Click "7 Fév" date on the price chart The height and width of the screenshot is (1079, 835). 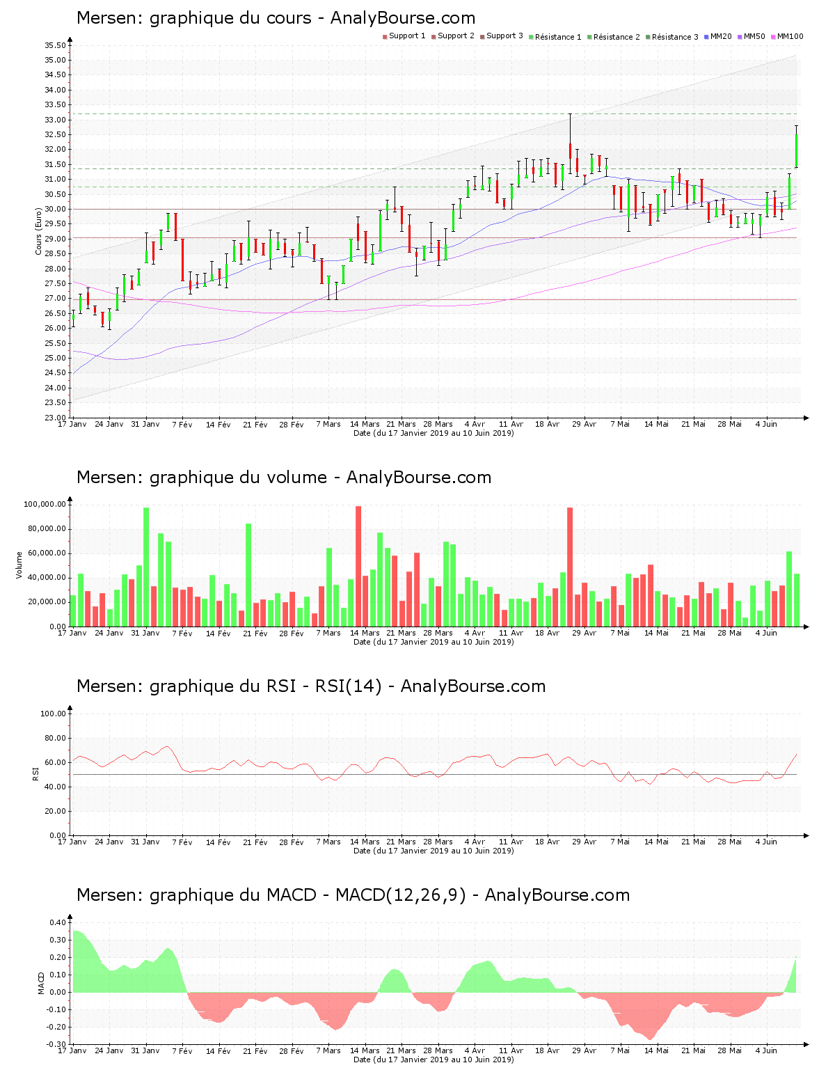pyautogui.click(x=182, y=424)
